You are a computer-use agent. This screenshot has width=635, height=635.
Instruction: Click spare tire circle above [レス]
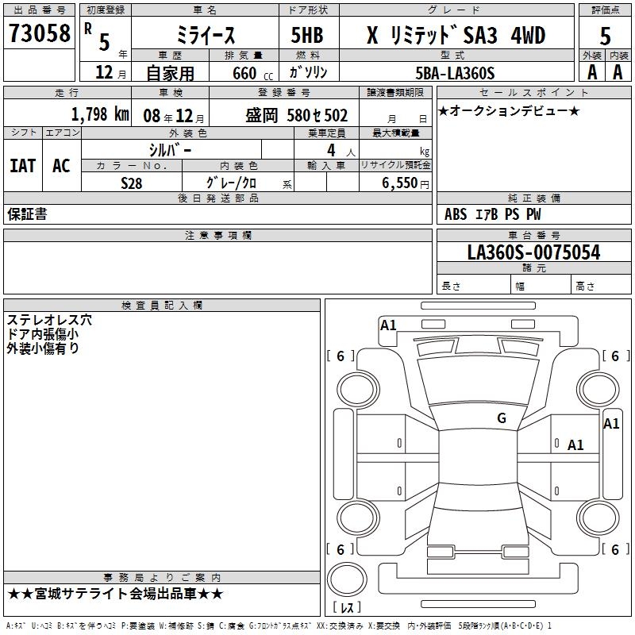click(347, 579)
